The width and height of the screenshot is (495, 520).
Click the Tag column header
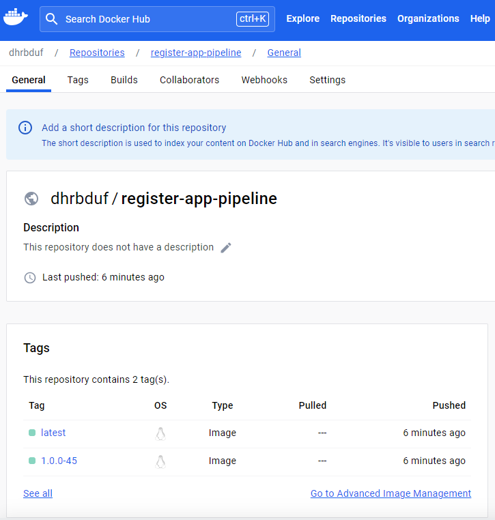point(36,405)
